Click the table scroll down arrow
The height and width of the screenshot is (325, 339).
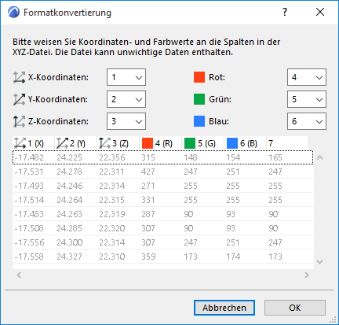point(319,261)
